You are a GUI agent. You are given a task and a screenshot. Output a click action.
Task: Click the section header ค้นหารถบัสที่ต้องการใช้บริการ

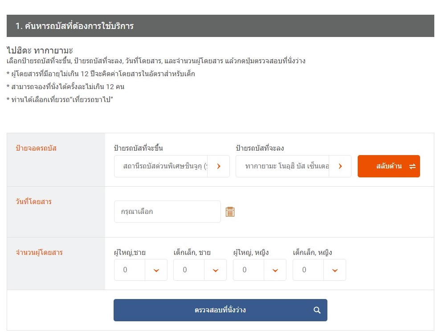pos(74,26)
